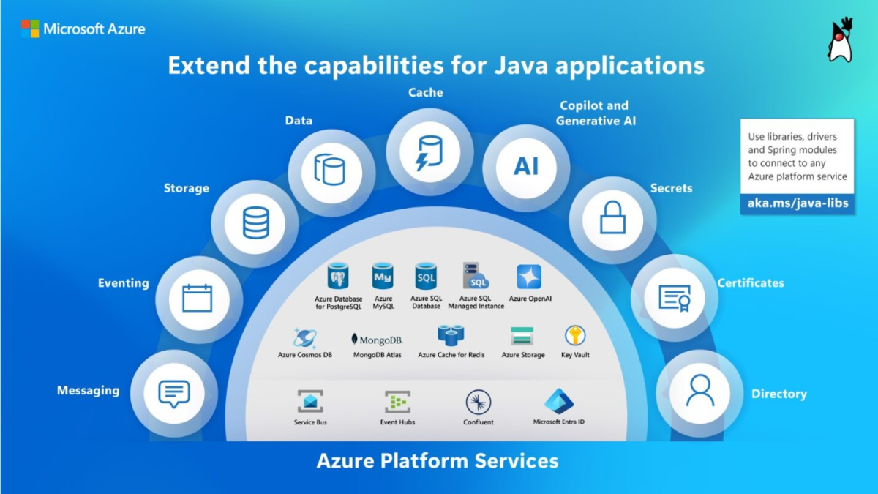
Task: Select the AI circle under Copilot
Action: pos(525,166)
